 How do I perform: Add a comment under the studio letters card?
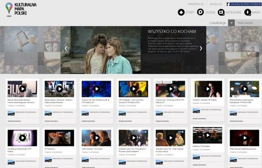coord(51,121)
